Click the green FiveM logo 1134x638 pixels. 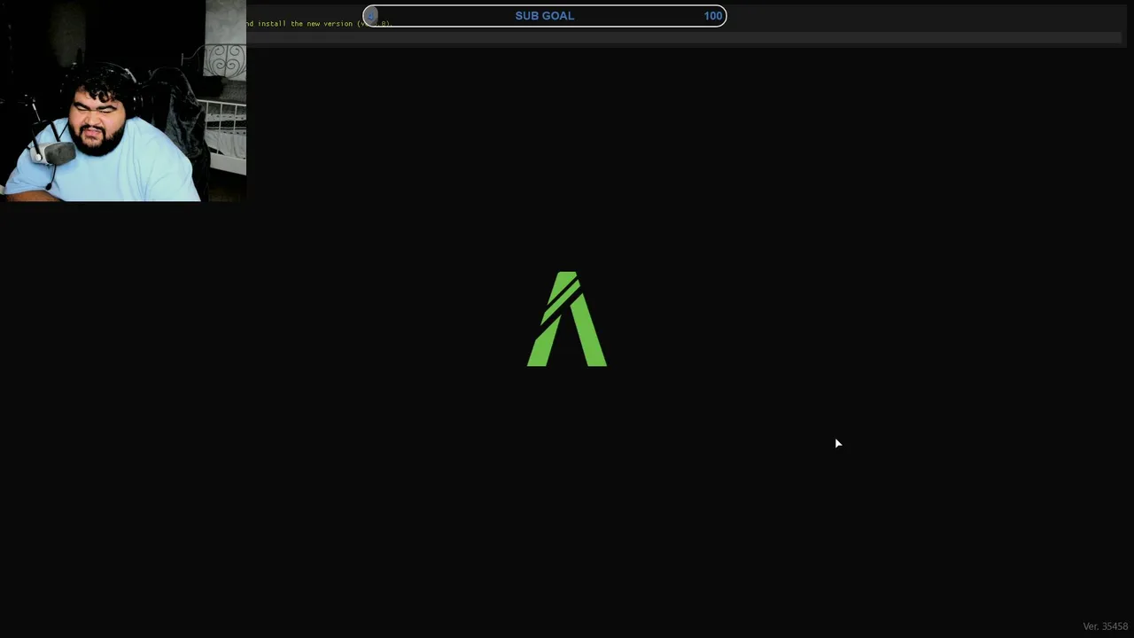click(567, 319)
